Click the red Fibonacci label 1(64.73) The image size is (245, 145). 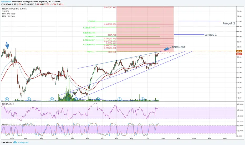pos(112,35)
